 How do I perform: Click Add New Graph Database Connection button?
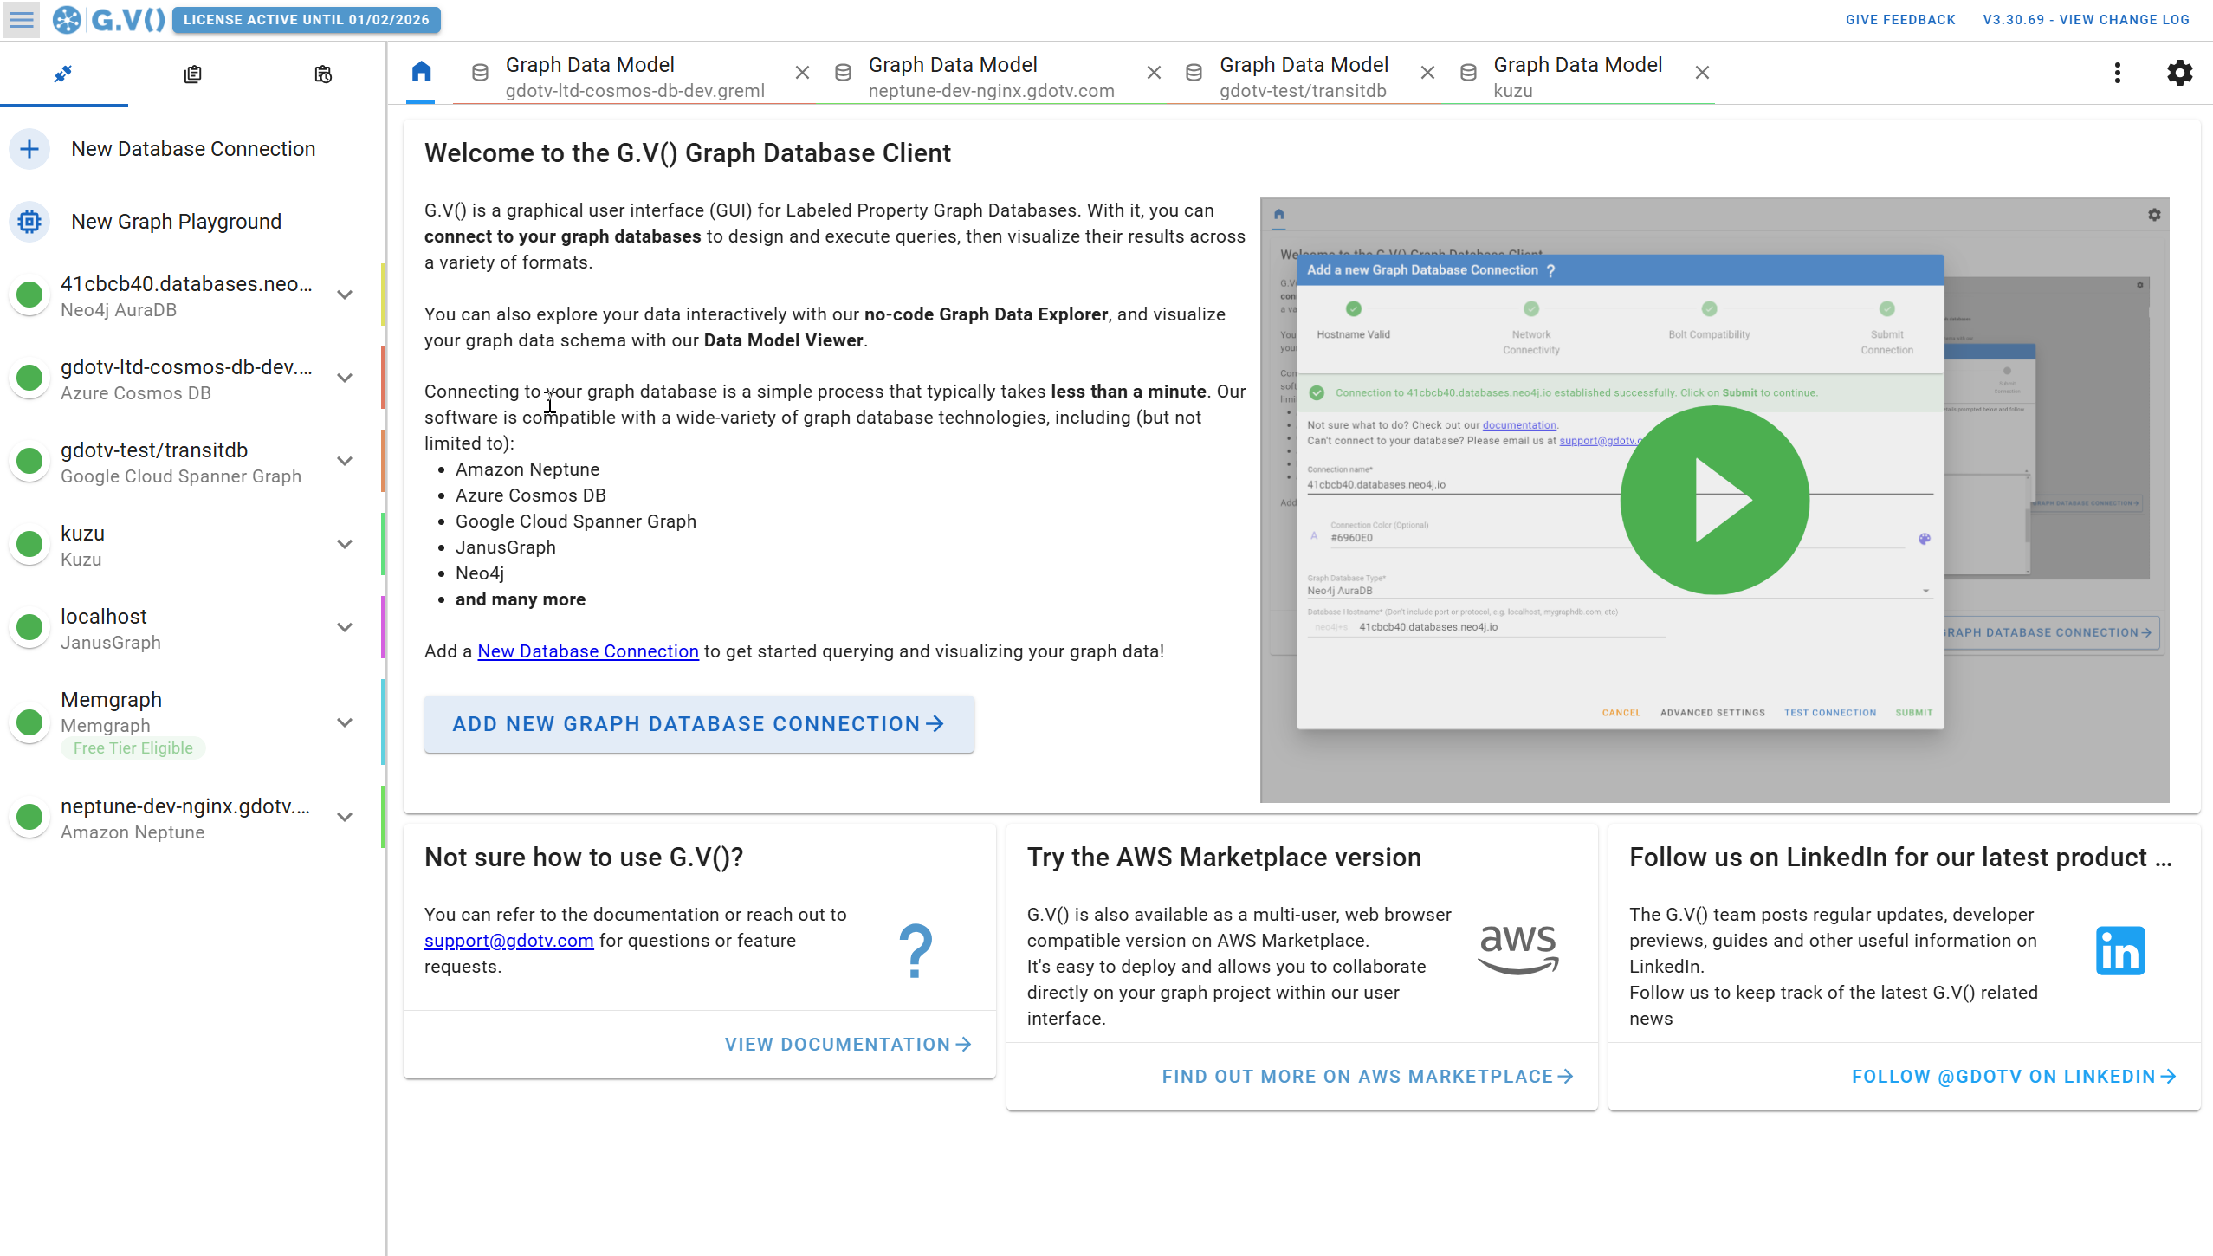pos(699,724)
